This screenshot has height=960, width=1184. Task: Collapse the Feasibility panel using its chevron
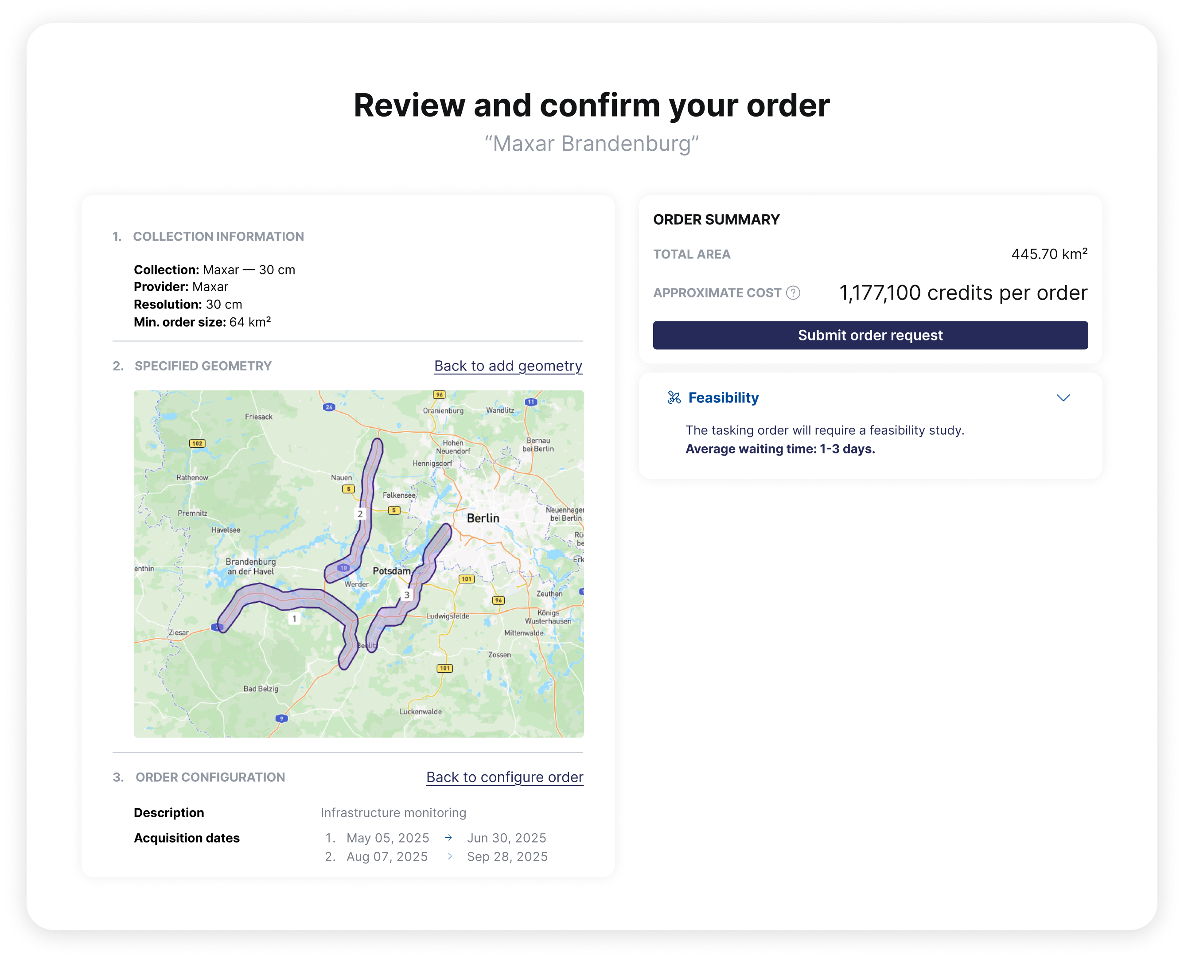point(1063,398)
